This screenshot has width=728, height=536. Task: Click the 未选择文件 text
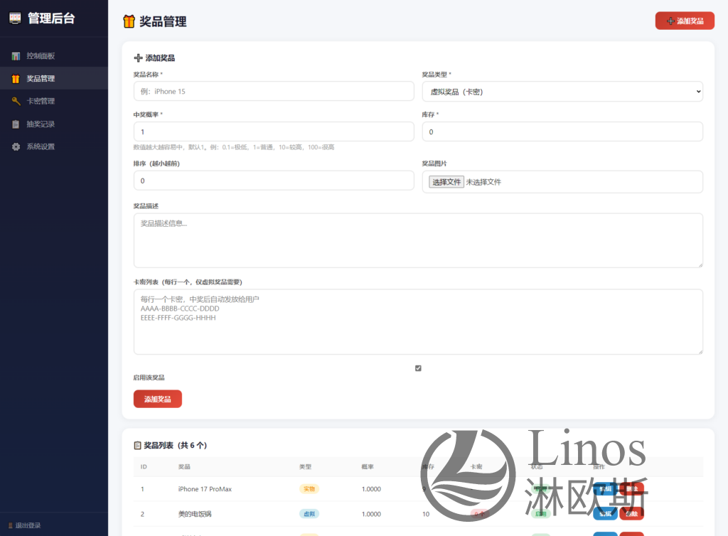tap(483, 182)
